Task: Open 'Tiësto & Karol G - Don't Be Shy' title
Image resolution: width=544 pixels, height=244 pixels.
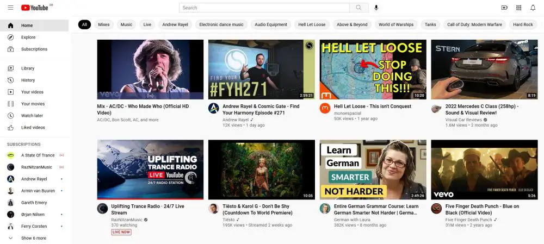Action: (x=257, y=209)
